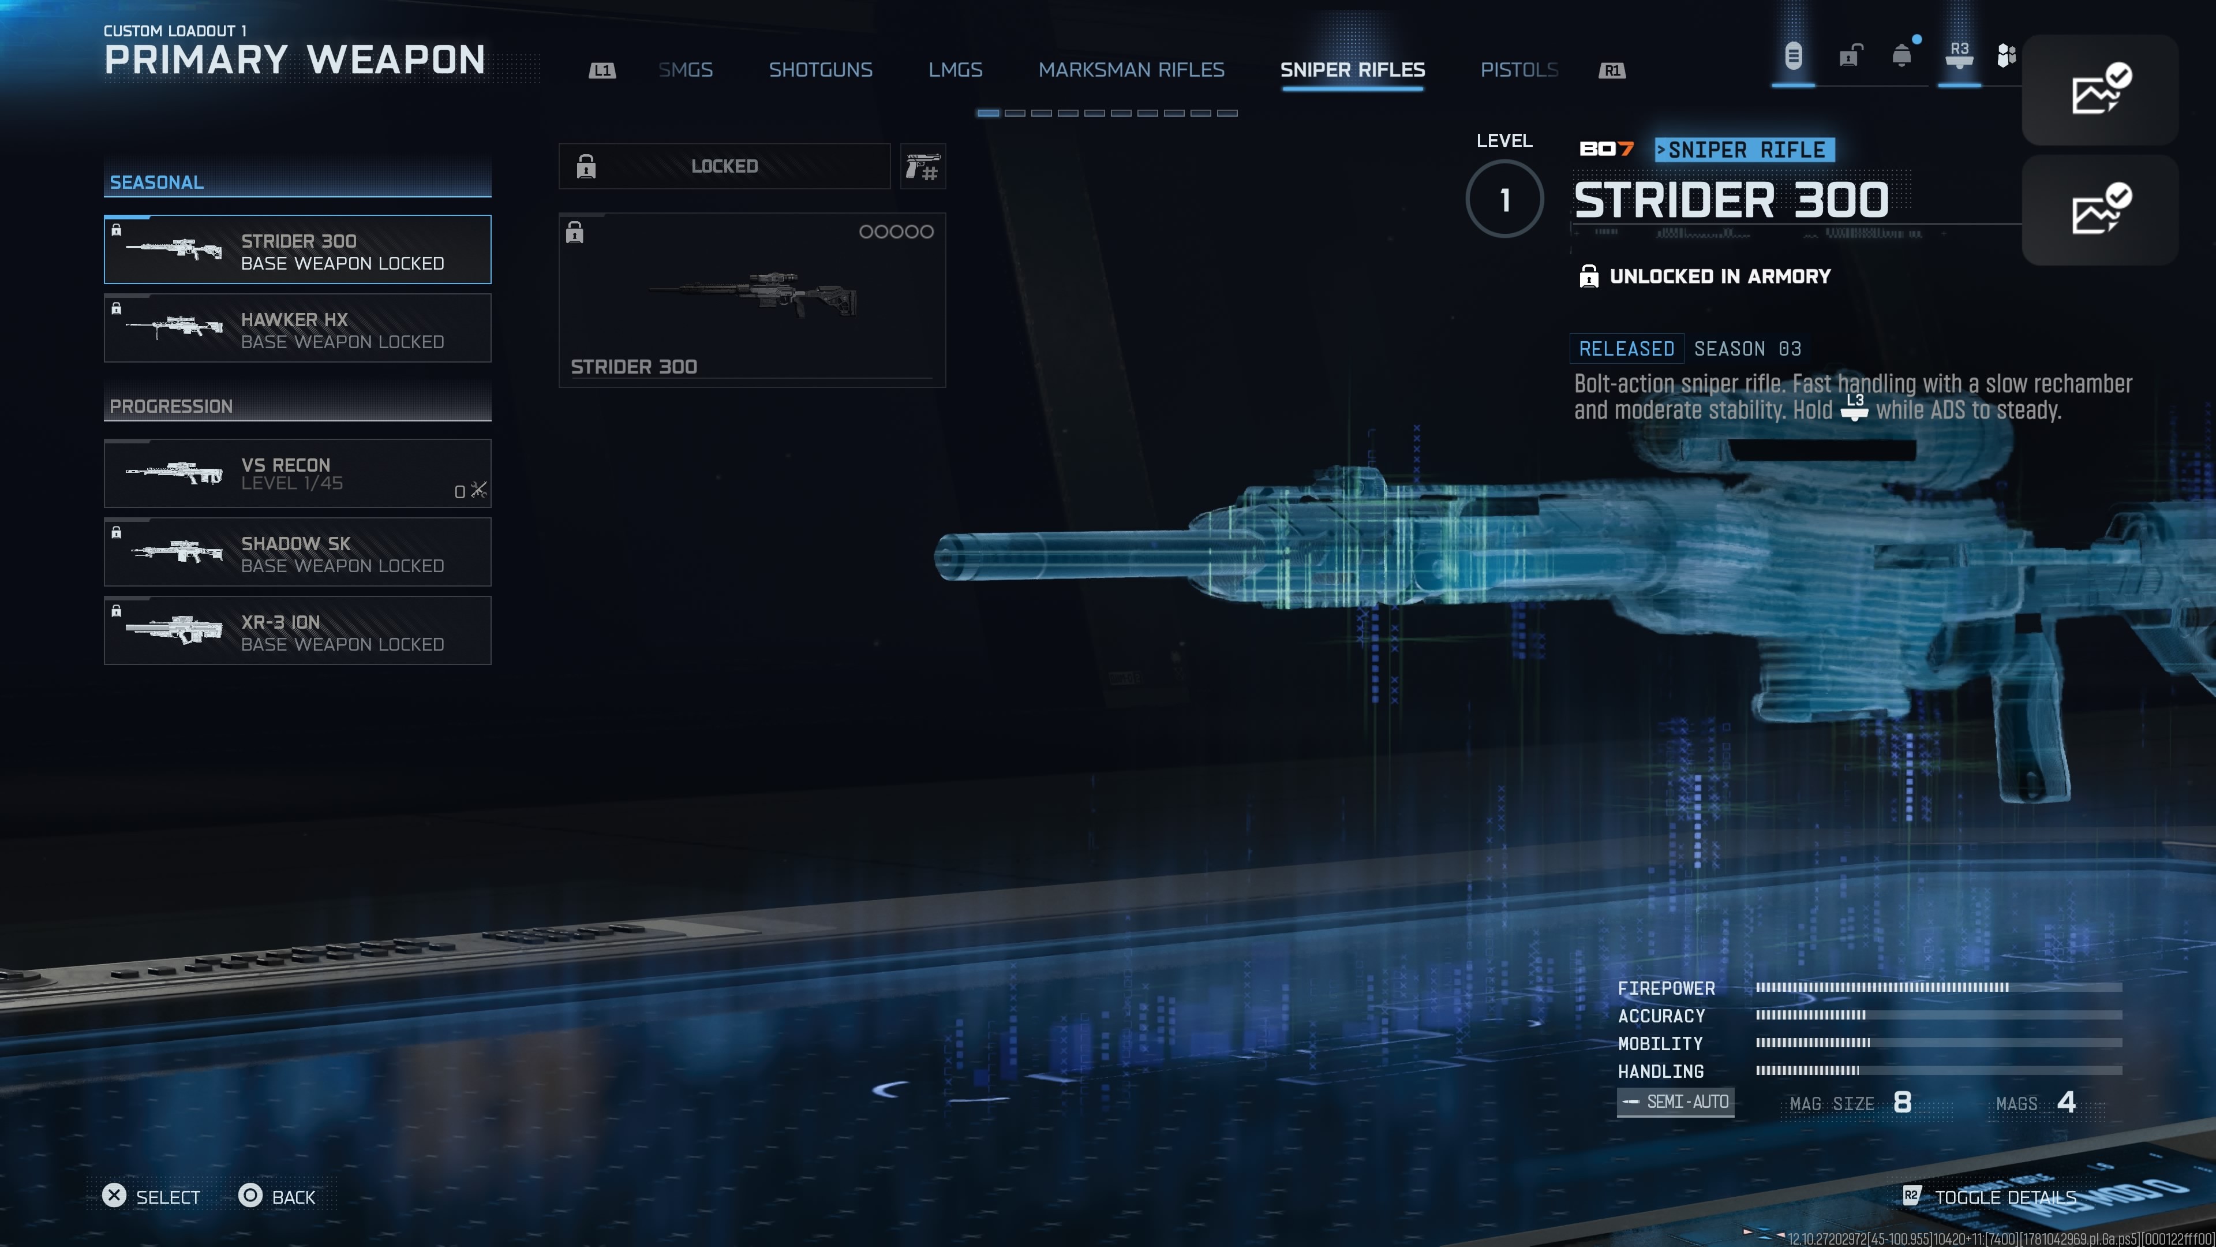
Task: Go to the PISTOLS tab
Action: [1519, 70]
